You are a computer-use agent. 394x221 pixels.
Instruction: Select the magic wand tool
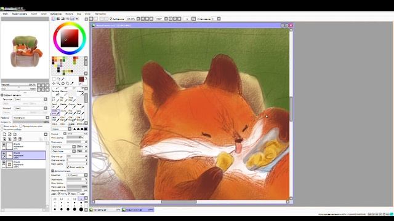[63, 79]
